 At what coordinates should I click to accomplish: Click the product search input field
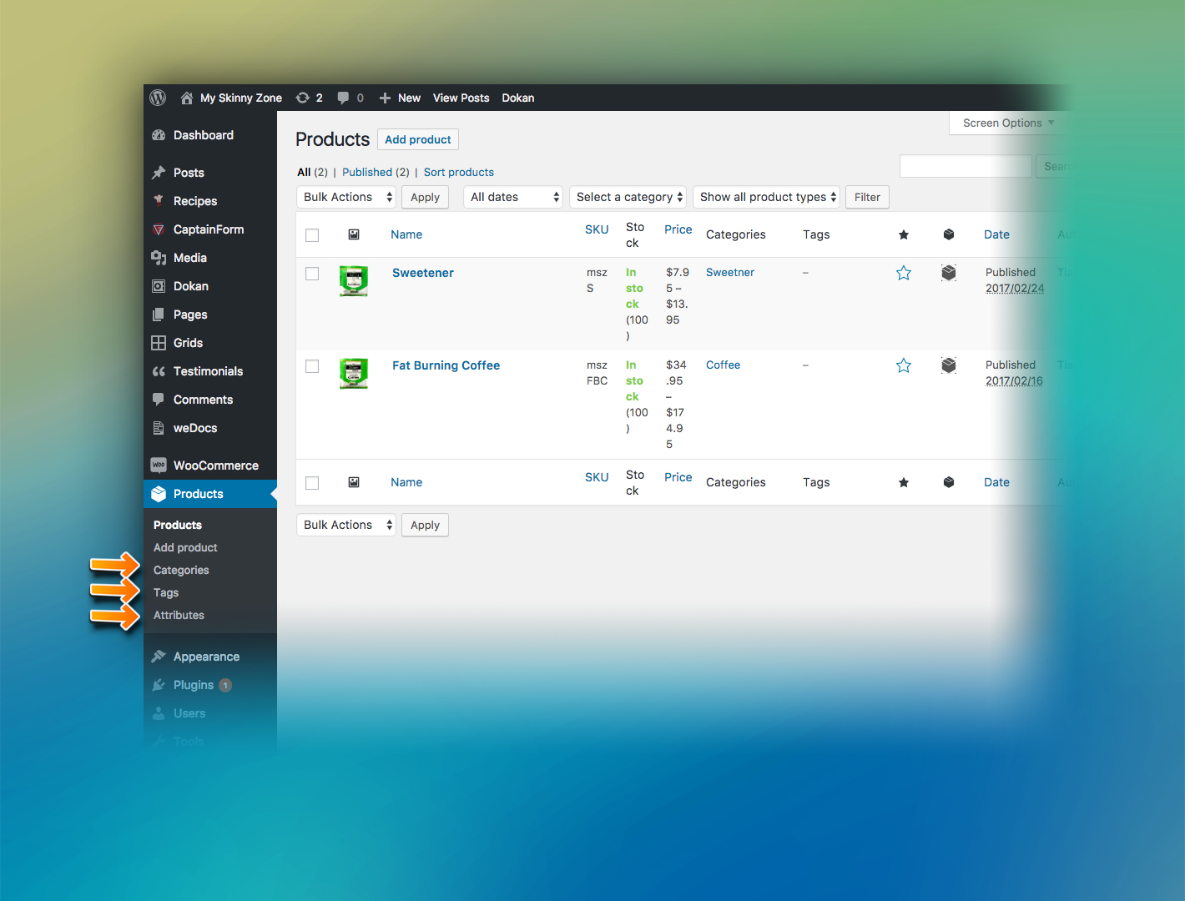coord(965,166)
